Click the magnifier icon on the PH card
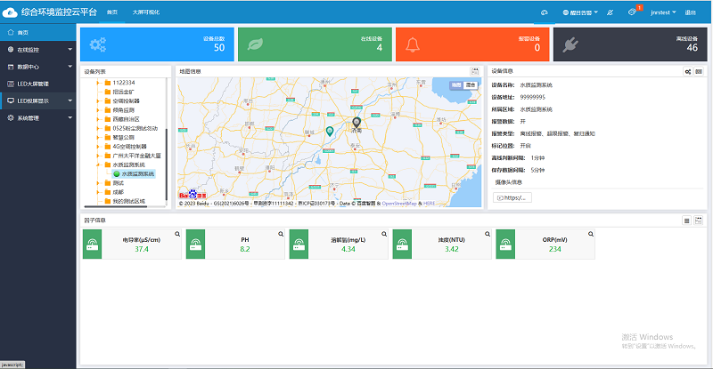The width and height of the screenshot is (713, 369). point(280,234)
